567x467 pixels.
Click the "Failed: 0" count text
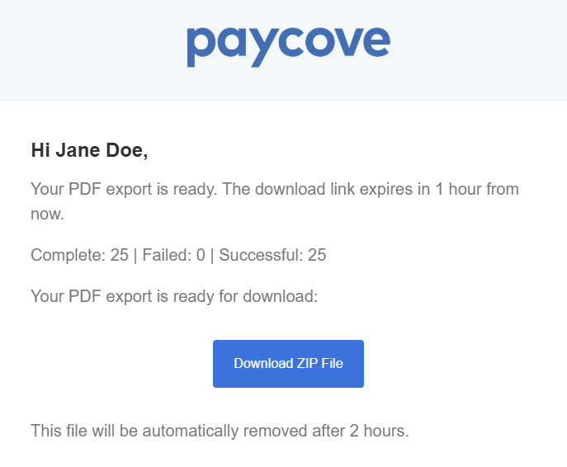tap(173, 255)
